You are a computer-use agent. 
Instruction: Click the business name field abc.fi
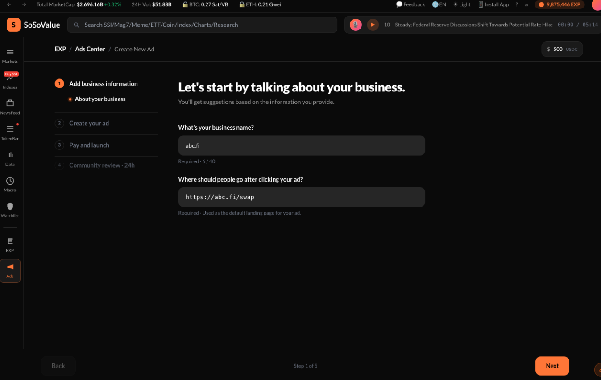point(302,145)
